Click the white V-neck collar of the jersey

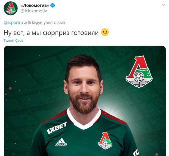84,120
